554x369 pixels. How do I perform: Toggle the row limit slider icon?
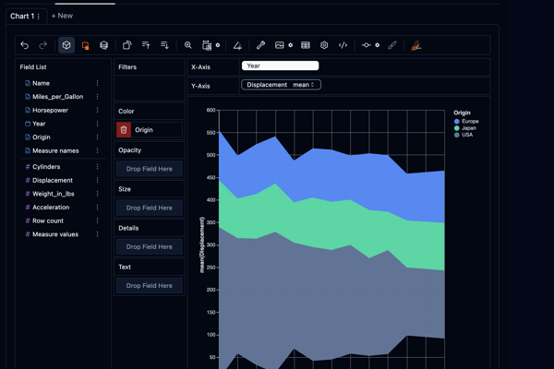(x=366, y=45)
